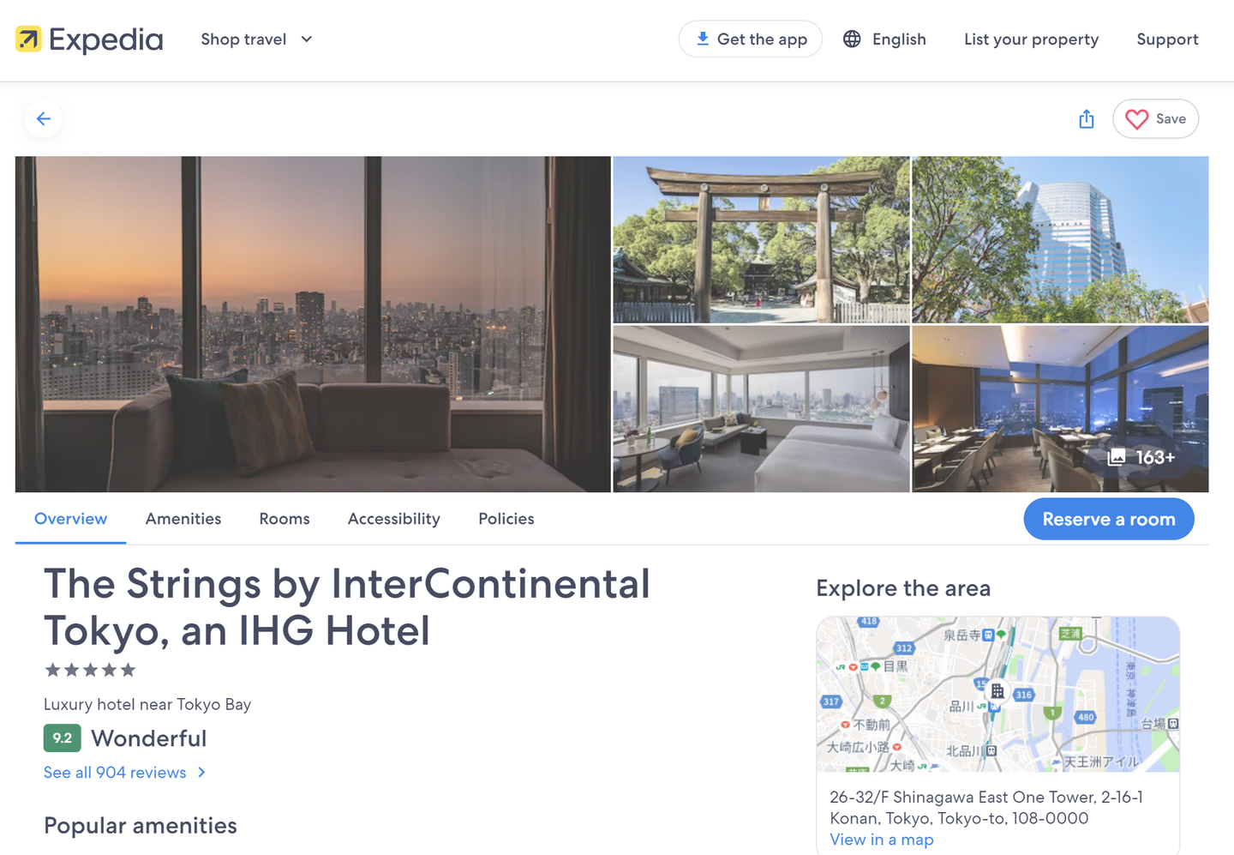This screenshot has width=1234, height=855.
Task: Click the Reserve a room button
Action: (1109, 519)
